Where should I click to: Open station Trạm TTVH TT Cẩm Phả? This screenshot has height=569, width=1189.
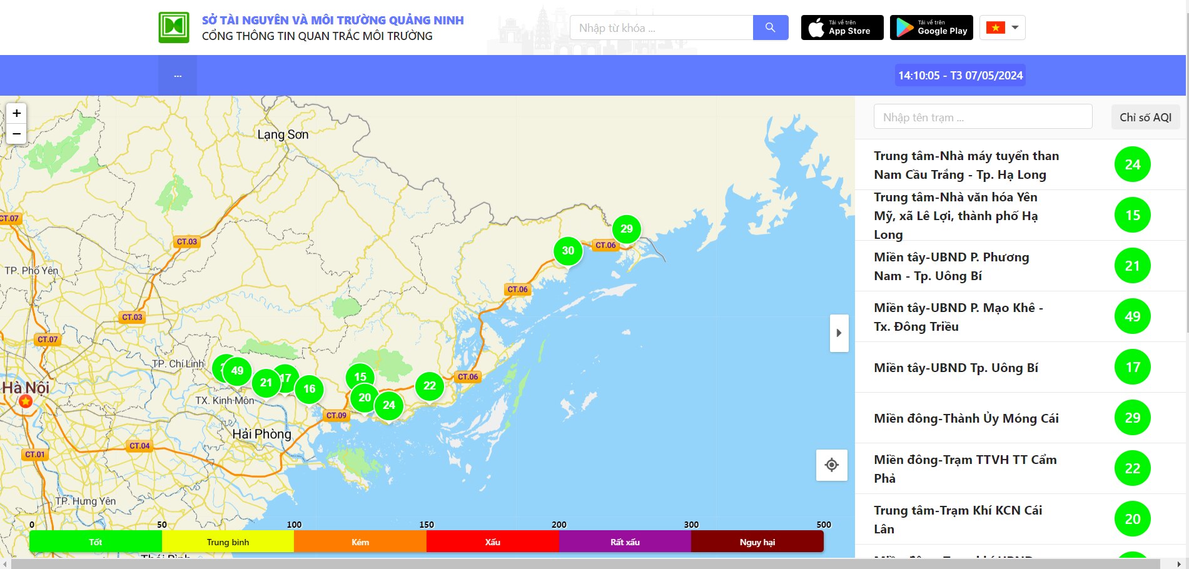pos(965,469)
